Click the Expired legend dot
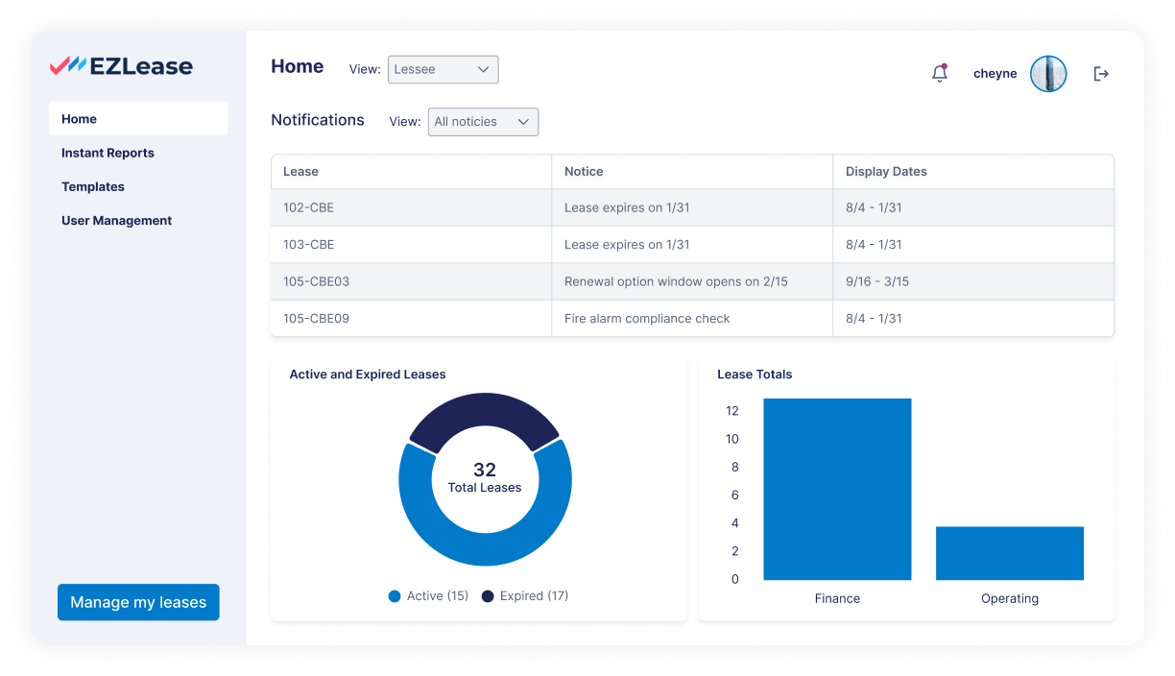This screenshot has height=676, width=1175. (491, 595)
